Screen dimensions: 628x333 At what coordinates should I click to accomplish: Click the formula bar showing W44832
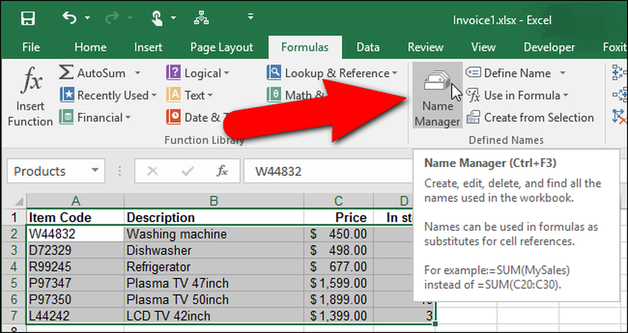click(x=328, y=172)
